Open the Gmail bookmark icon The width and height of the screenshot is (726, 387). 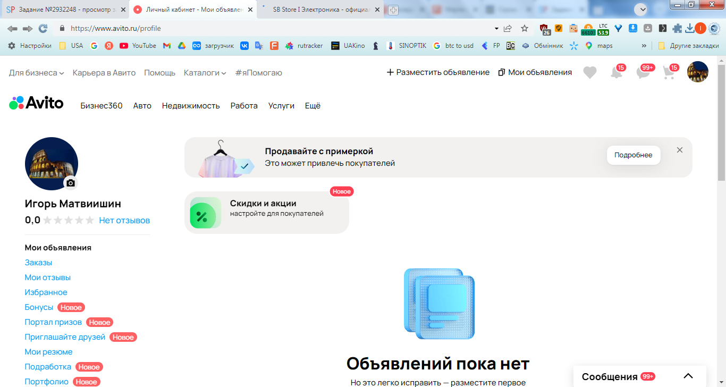pyautogui.click(x=167, y=46)
